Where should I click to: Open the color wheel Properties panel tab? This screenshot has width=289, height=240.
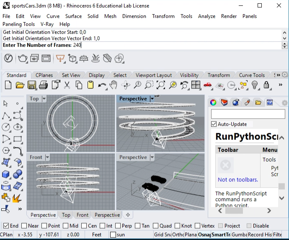point(213,103)
